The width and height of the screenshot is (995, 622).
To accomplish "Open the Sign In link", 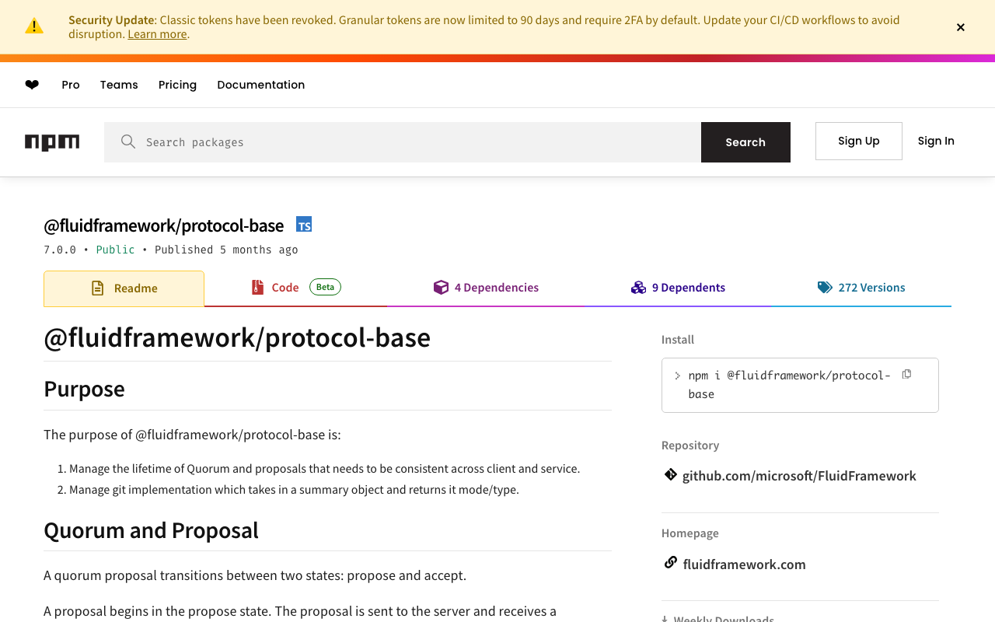I will click(x=936, y=141).
